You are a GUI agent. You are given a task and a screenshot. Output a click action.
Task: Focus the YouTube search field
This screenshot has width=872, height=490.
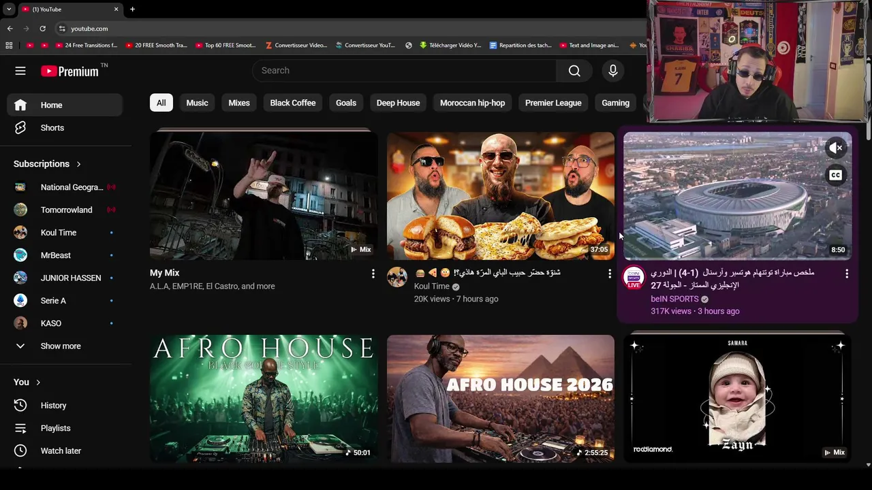pyautogui.click(x=405, y=71)
